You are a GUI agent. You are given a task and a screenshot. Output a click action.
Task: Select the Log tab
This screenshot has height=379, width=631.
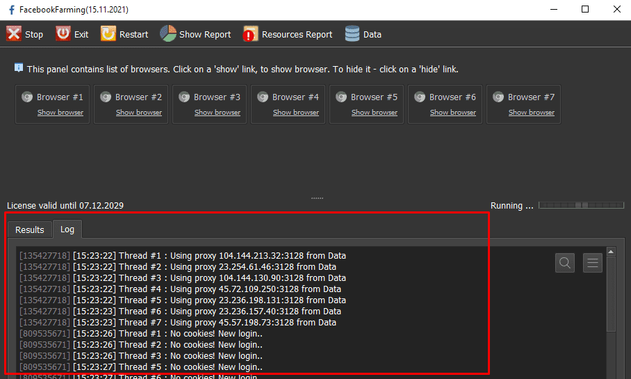[x=67, y=229]
